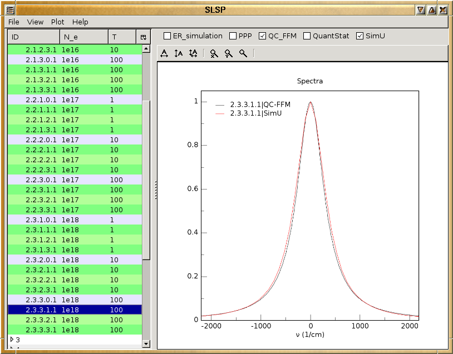Click the first autoscale icon in plot toolbar
The height and width of the screenshot is (354, 453).
[164, 53]
